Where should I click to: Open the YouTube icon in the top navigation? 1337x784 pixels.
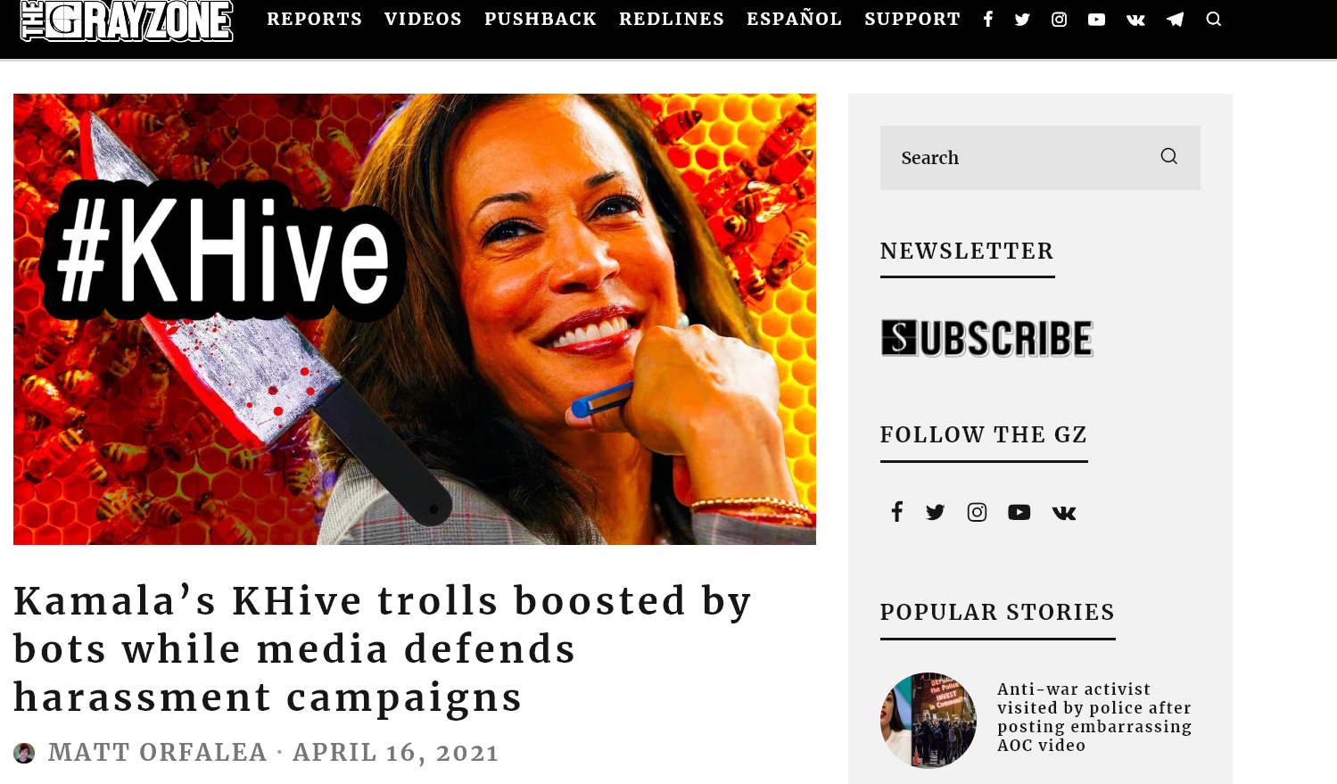point(1096,20)
